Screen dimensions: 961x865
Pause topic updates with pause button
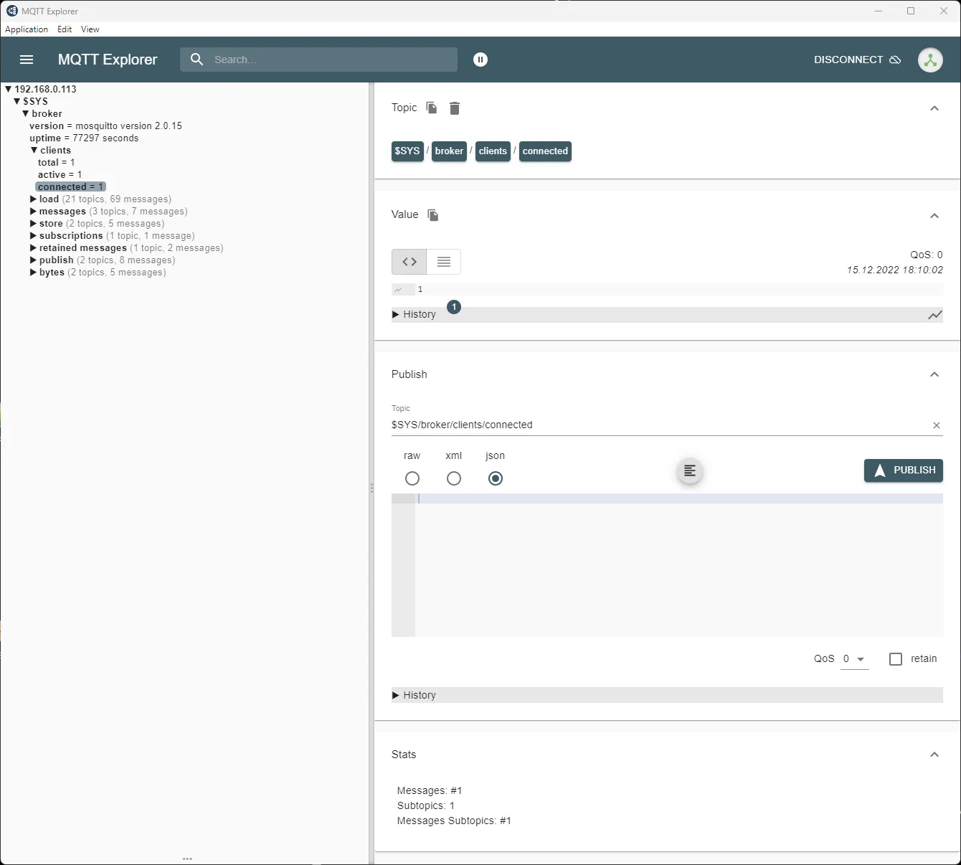[x=480, y=60]
